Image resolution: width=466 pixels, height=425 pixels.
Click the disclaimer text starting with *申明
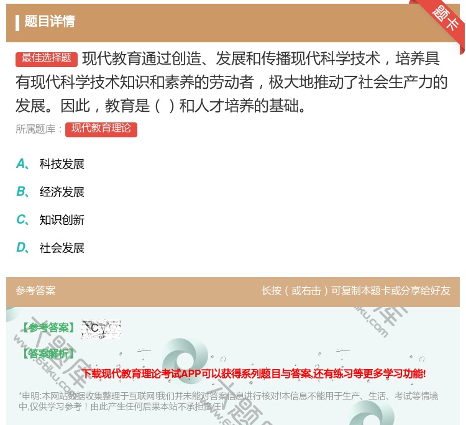228,401
